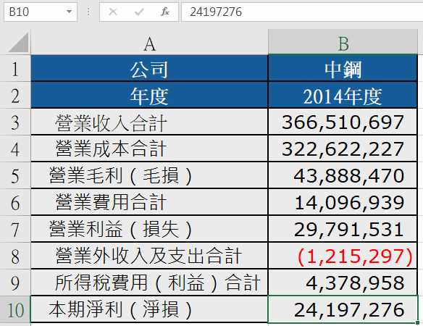Click red negative value (1,215,297)
Viewport: 423px width, 326px height.
coord(343,256)
